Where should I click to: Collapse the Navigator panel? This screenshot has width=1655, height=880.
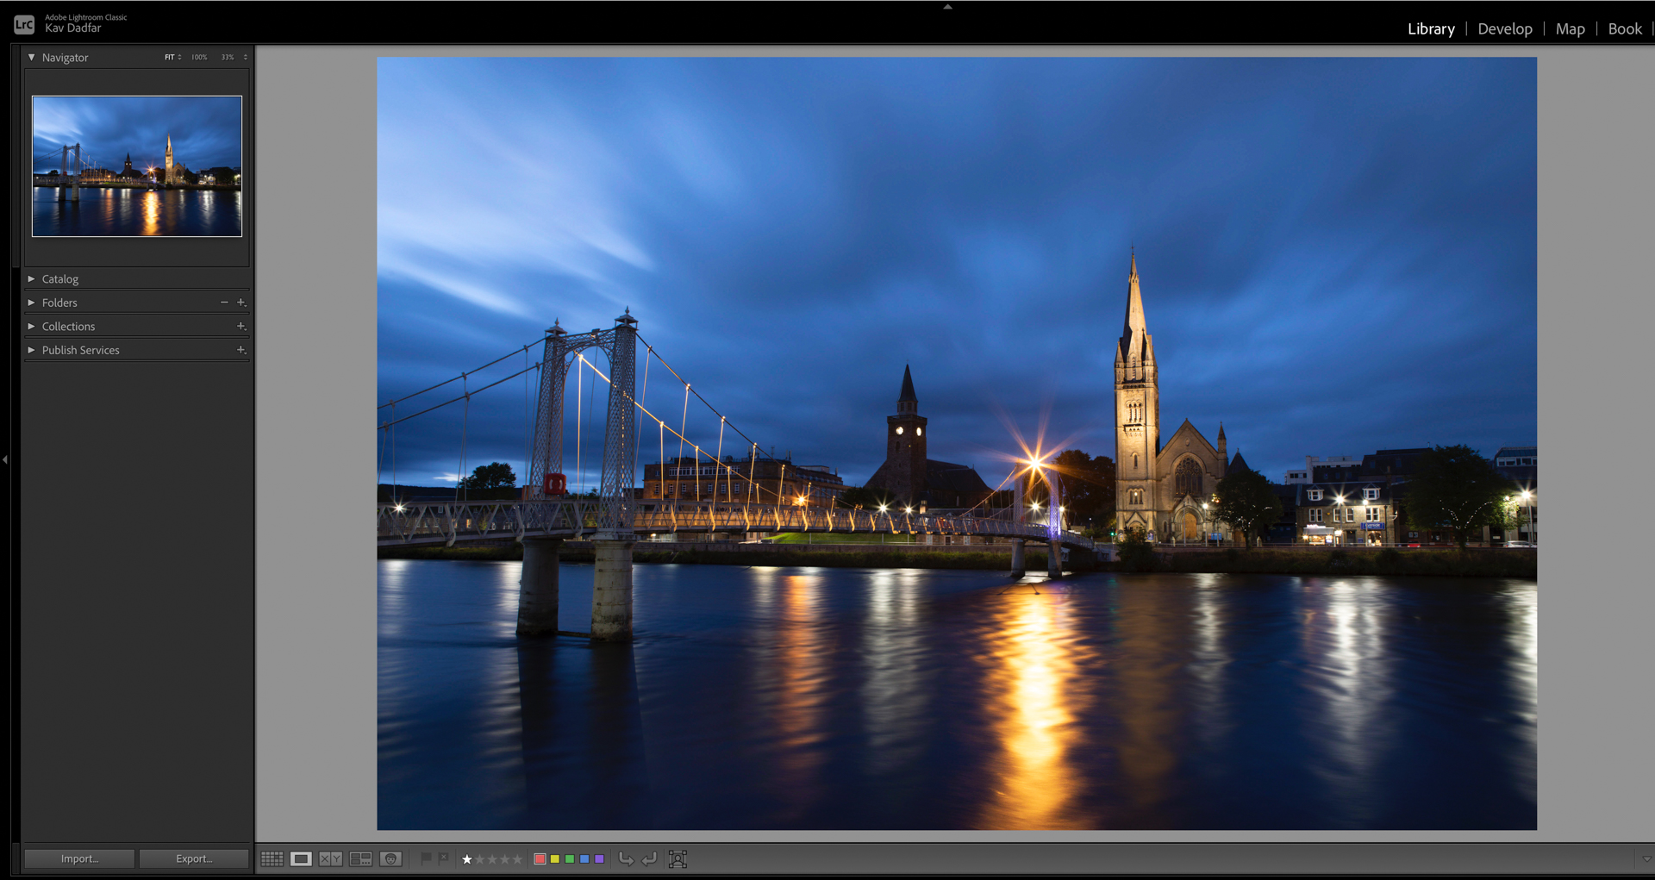pyautogui.click(x=31, y=57)
